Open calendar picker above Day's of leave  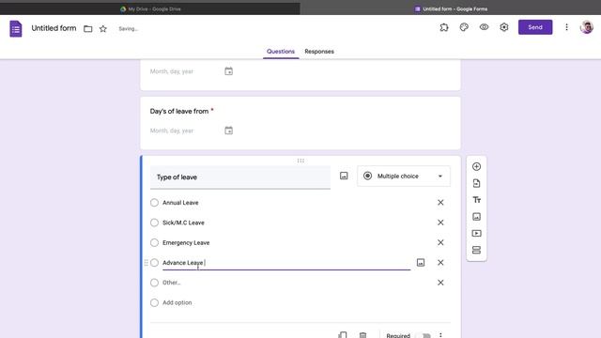tap(228, 71)
